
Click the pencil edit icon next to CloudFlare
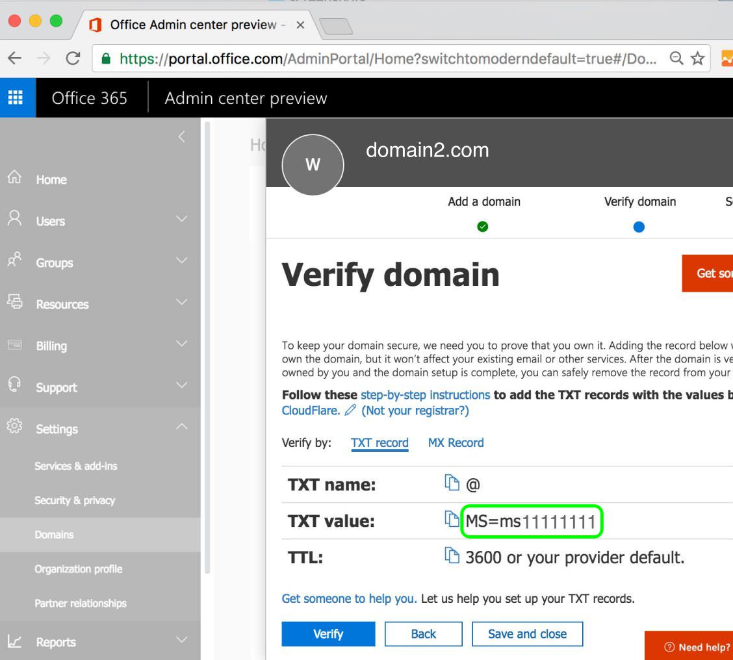click(350, 410)
